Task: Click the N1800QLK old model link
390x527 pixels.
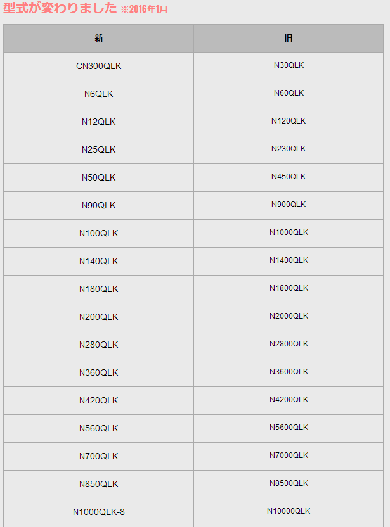Action: click(289, 288)
